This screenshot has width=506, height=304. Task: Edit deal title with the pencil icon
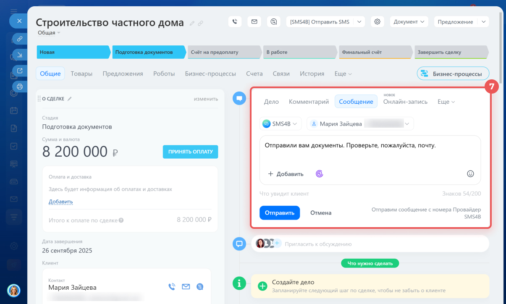point(192,24)
